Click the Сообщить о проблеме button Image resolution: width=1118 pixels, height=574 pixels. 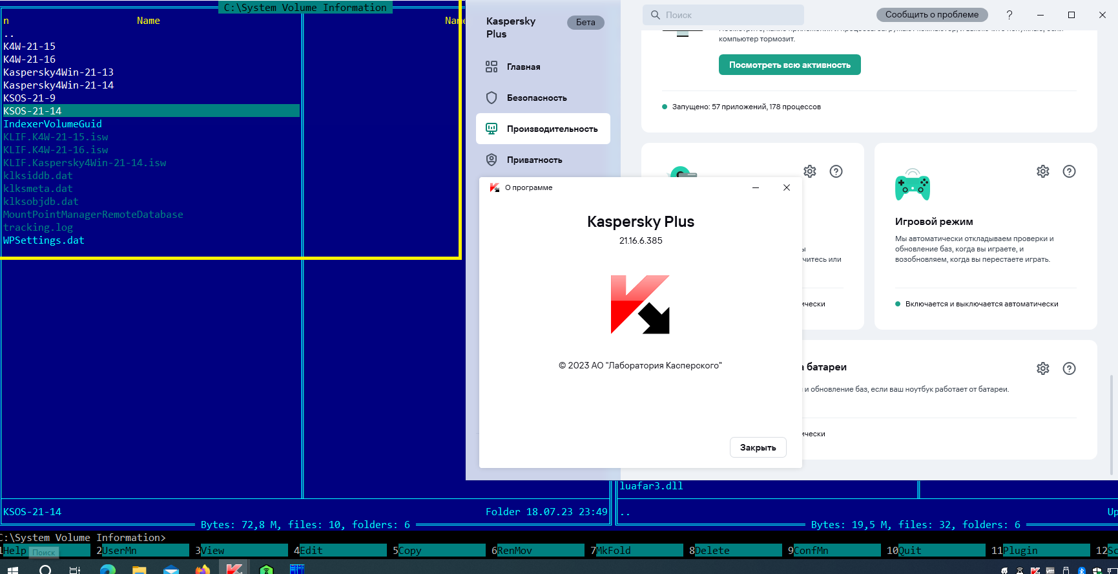click(x=931, y=14)
